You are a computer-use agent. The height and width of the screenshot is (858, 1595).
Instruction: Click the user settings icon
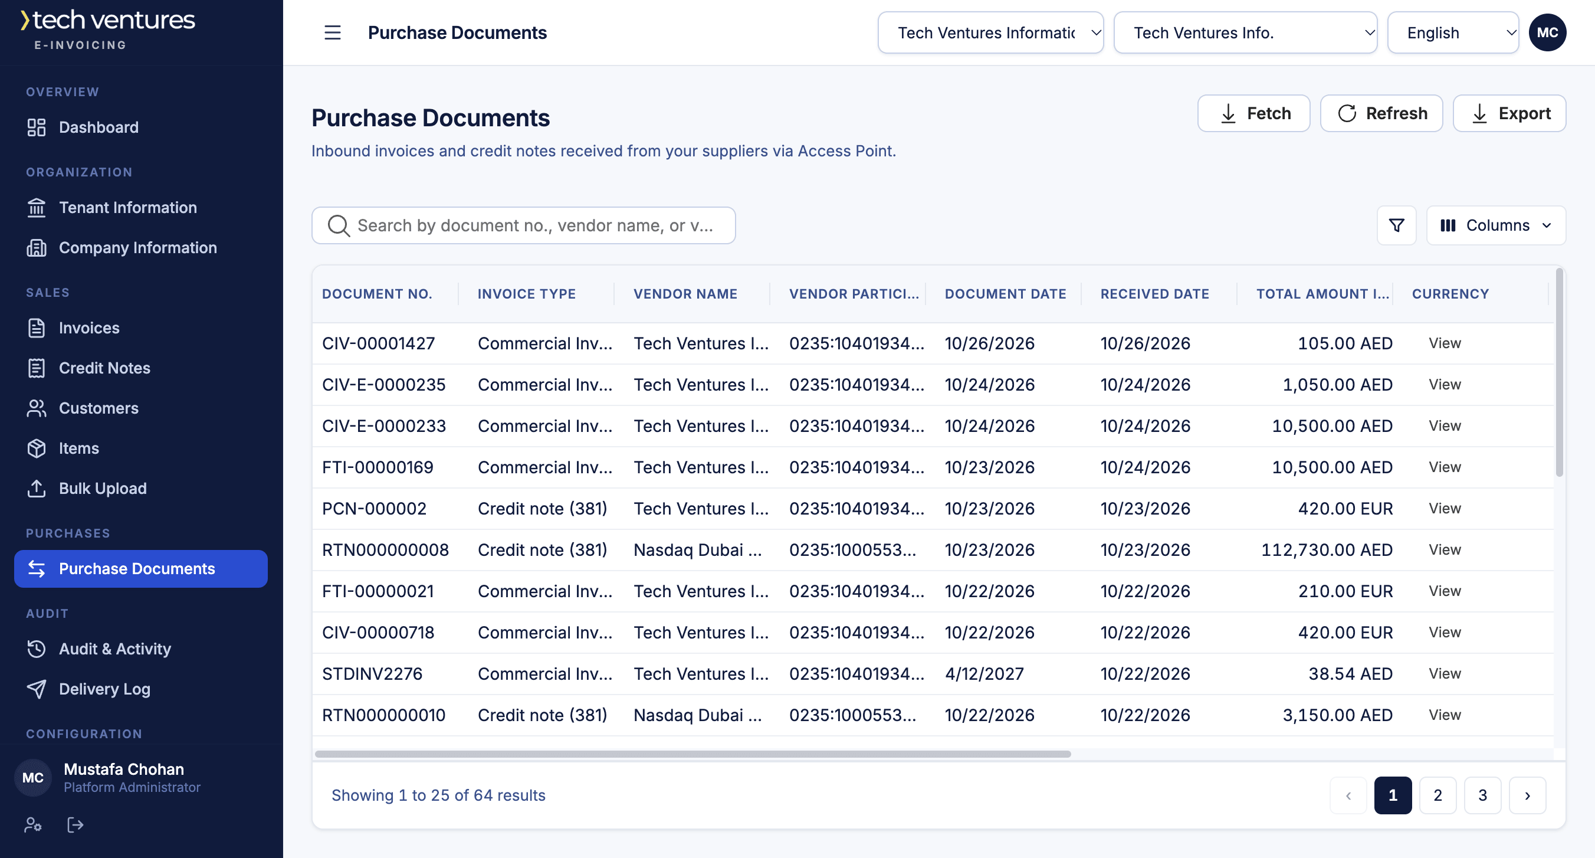[33, 825]
